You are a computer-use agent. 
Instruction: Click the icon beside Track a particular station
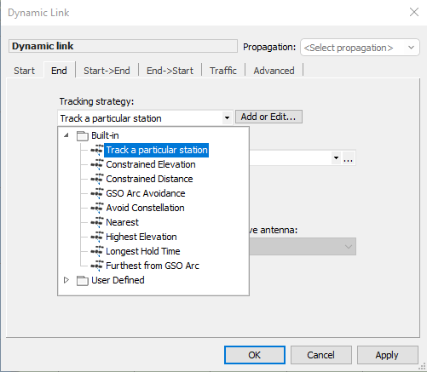click(97, 150)
